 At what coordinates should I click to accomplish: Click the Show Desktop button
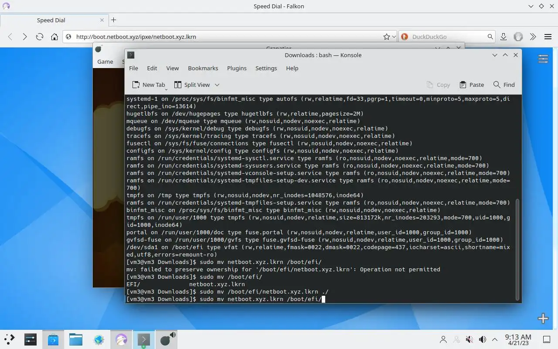point(547,339)
